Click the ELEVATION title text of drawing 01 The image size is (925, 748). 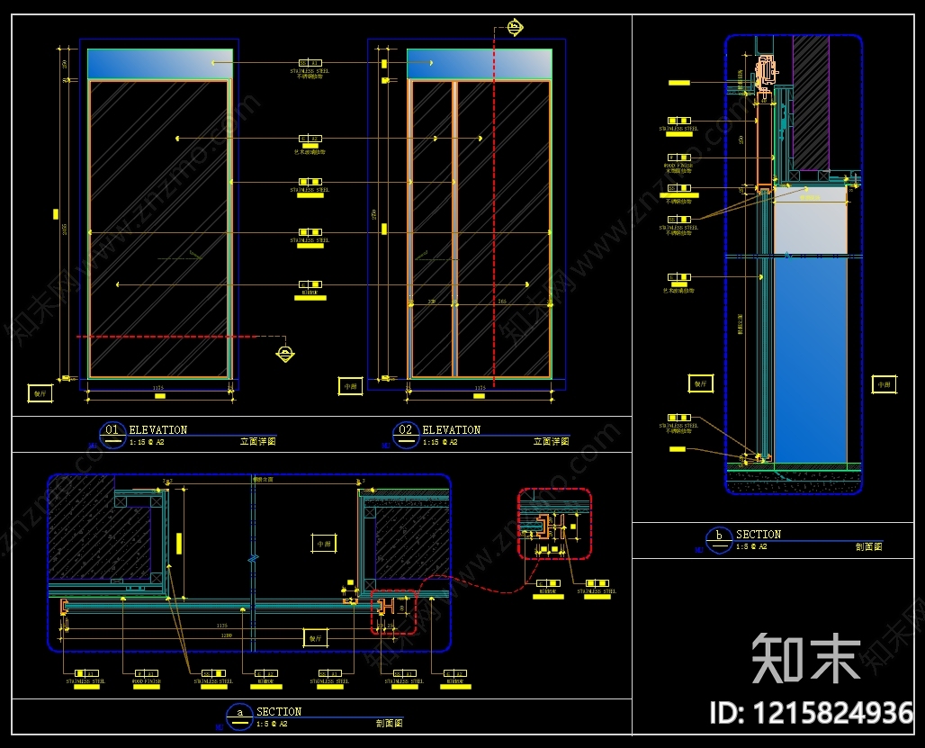(x=158, y=430)
